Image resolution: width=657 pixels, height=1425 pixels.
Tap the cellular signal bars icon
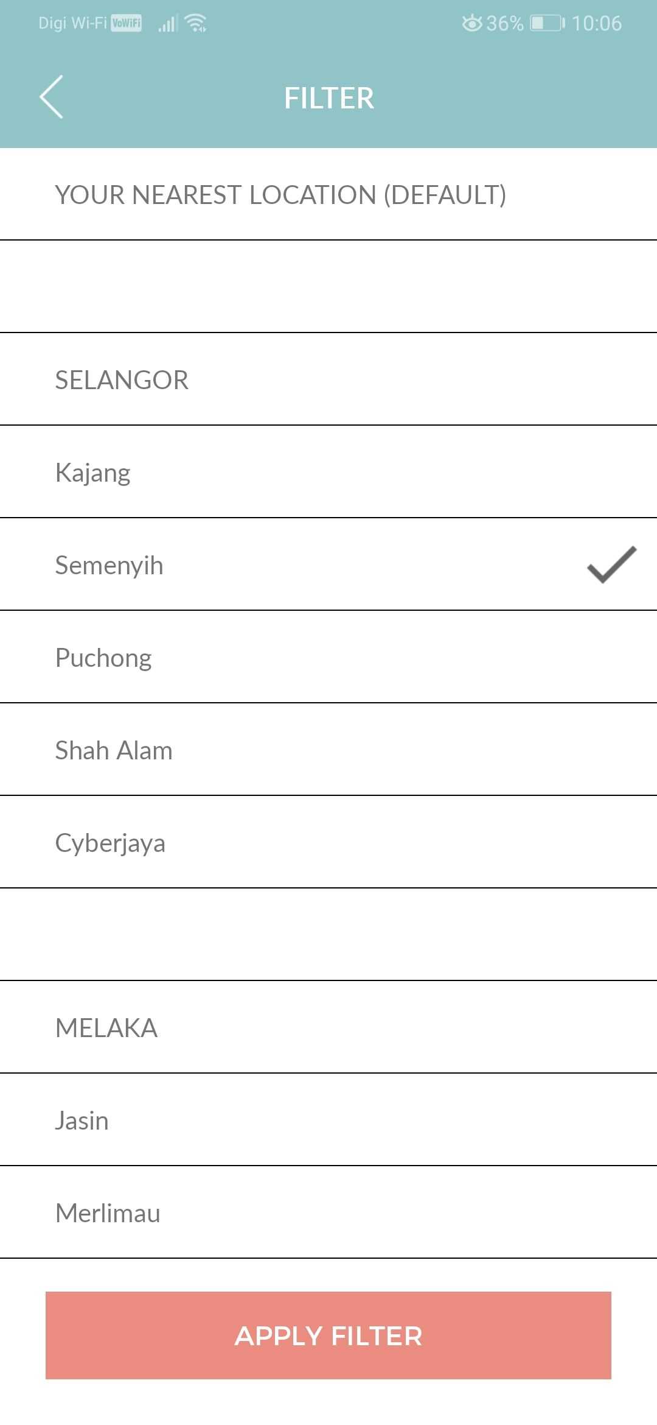click(x=168, y=24)
